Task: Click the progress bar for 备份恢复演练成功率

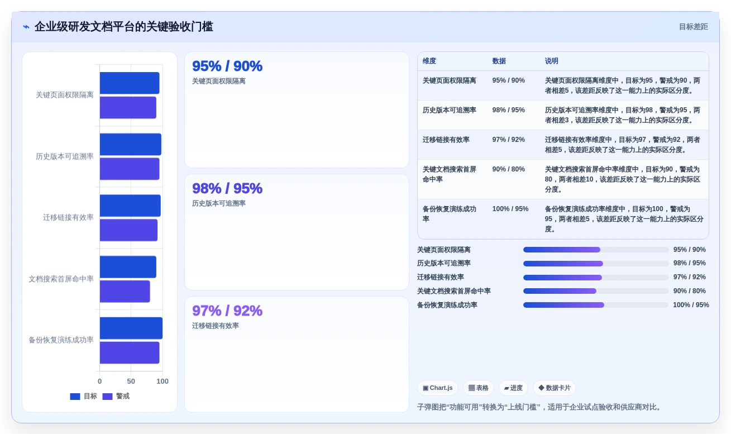Action: coord(596,305)
